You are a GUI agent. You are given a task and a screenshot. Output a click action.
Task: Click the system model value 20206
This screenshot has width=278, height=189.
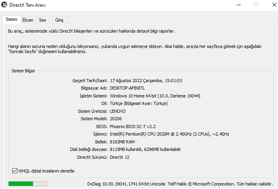[x=116, y=119]
